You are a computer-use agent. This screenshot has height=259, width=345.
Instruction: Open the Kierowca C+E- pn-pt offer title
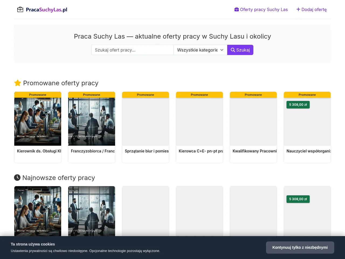coord(201,151)
